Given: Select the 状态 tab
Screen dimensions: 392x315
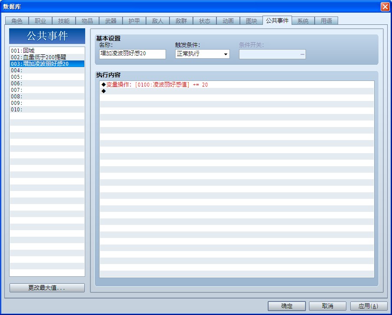Looking at the screenshot, I should click(205, 21).
